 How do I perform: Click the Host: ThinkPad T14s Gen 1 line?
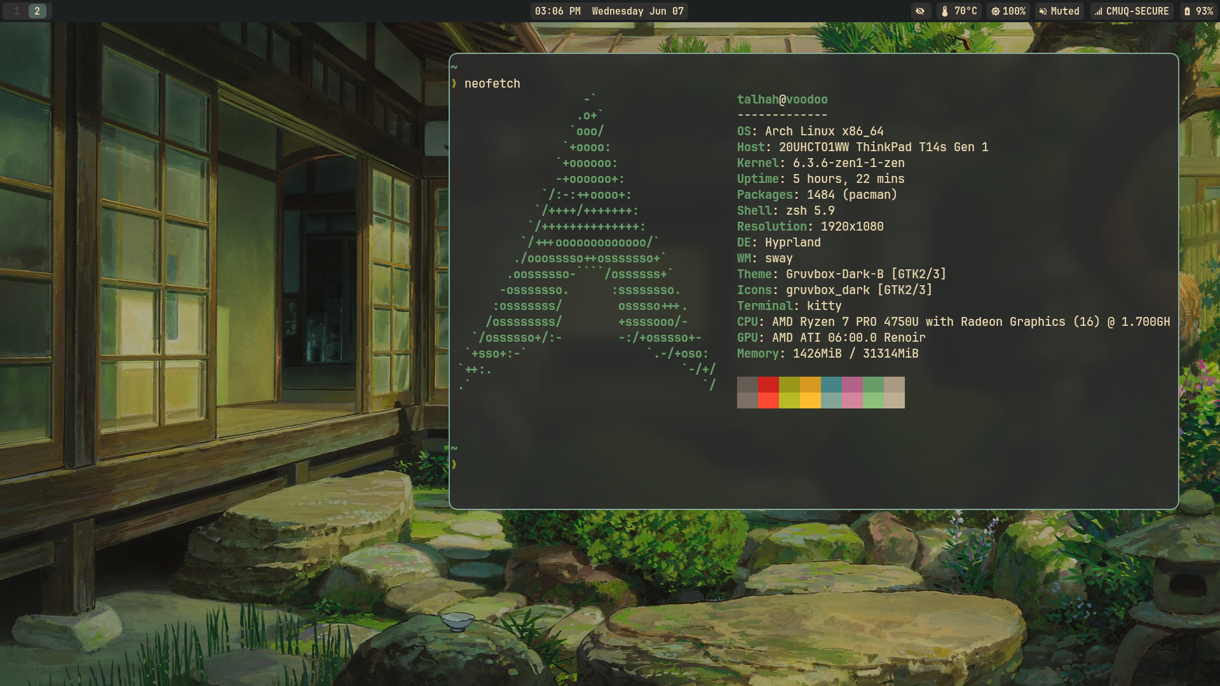click(x=862, y=147)
